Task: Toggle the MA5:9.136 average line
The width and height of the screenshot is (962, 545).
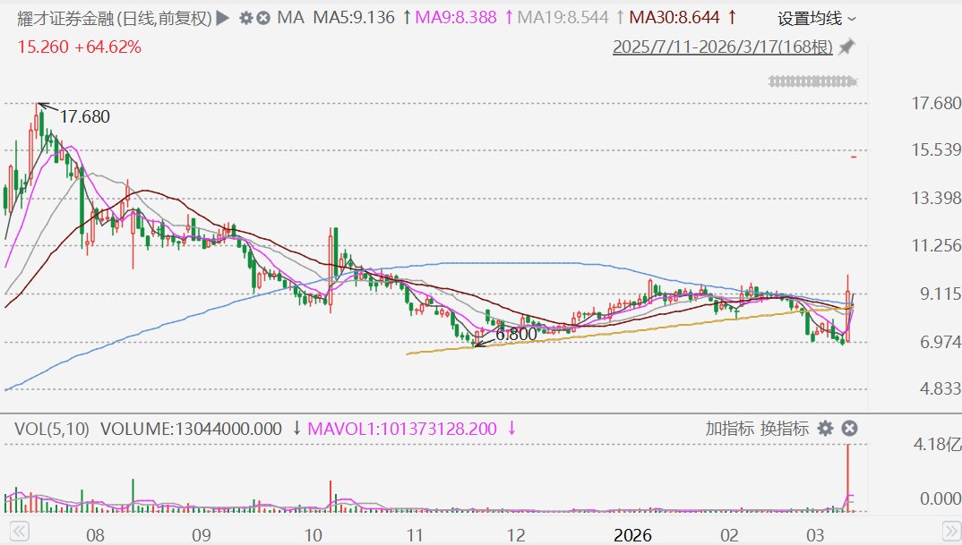Action: pos(353,18)
